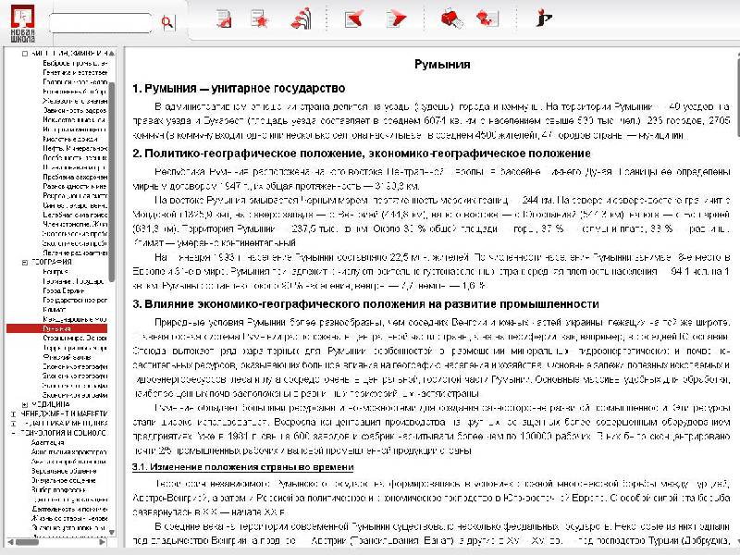Open the Вербальное общение tree item
Viewport: 740px width, 555px height.
[64, 471]
